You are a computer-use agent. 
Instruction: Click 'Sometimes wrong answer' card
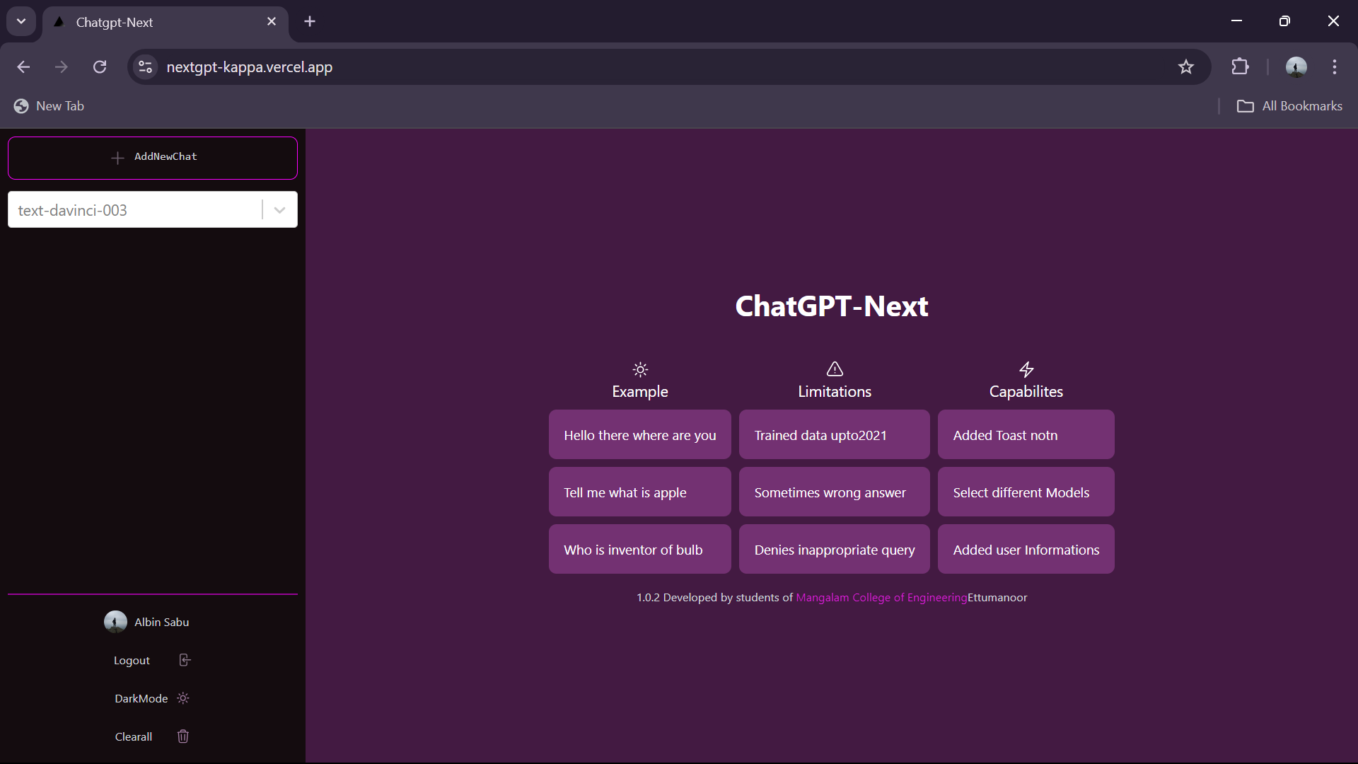(x=835, y=492)
